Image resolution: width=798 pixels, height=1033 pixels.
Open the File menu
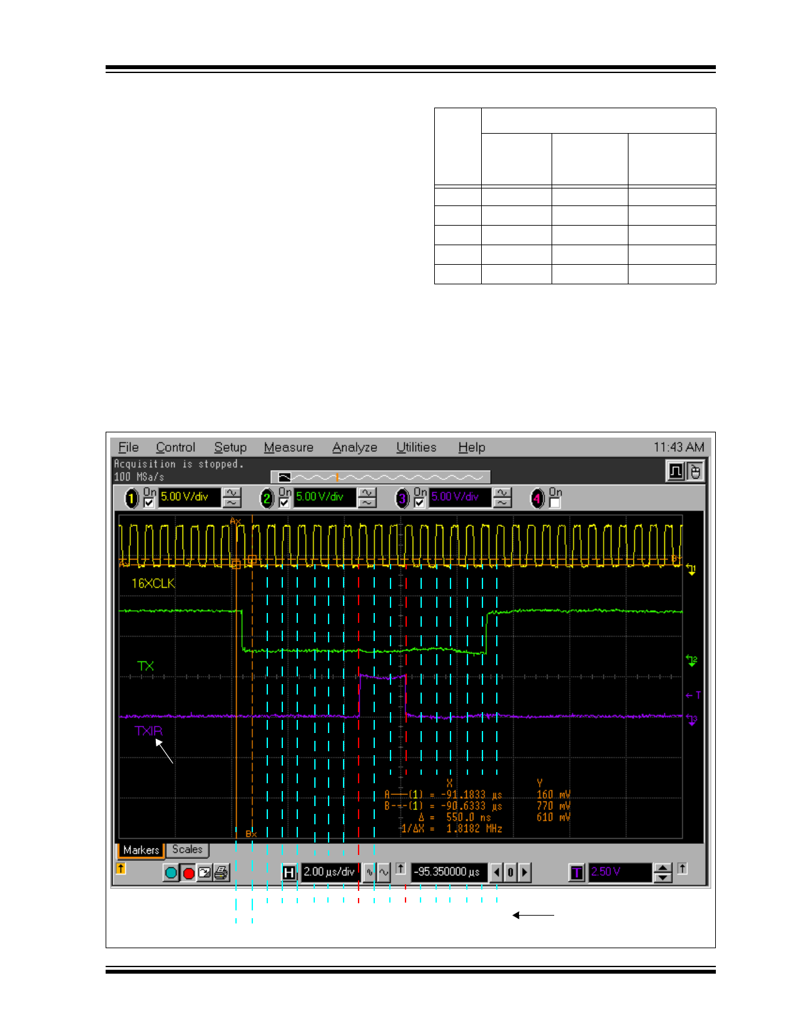(x=128, y=447)
